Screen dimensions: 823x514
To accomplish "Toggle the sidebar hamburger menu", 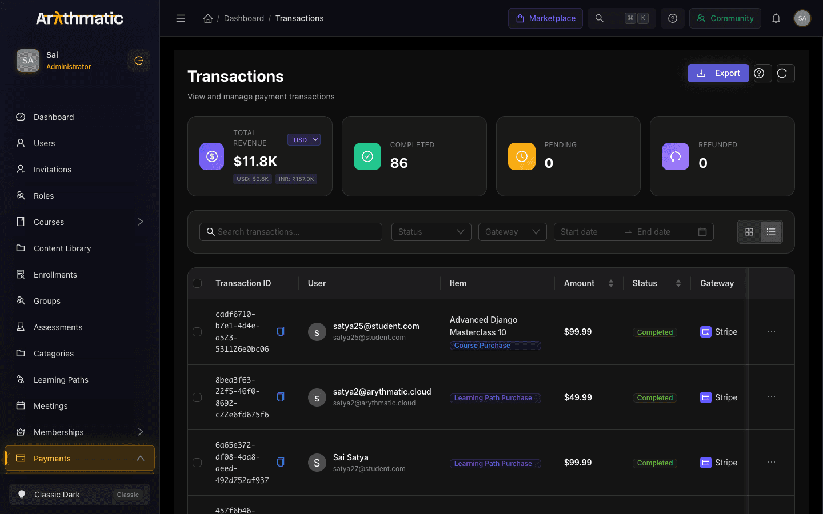I will point(181,18).
